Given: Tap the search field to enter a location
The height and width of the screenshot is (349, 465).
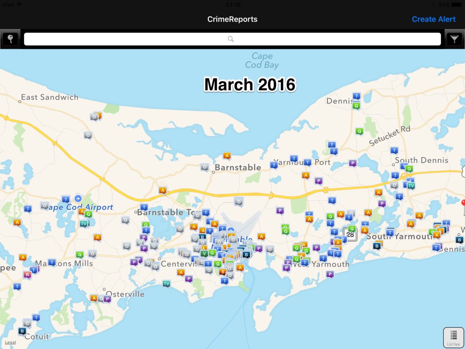Looking at the screenshot, I should (x=232, y=39).
